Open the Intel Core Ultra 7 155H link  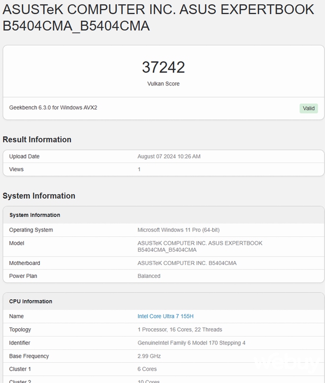[165, 316]
